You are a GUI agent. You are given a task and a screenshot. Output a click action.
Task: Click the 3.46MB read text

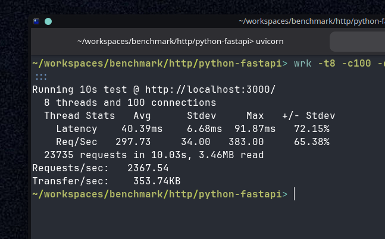[x=231, y=155]
